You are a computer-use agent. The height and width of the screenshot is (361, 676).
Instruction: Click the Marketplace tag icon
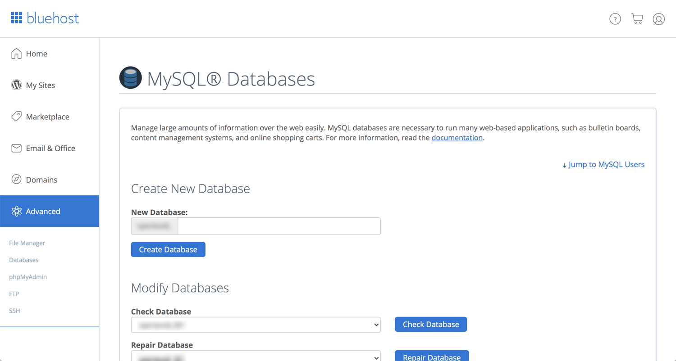(16, 117)
